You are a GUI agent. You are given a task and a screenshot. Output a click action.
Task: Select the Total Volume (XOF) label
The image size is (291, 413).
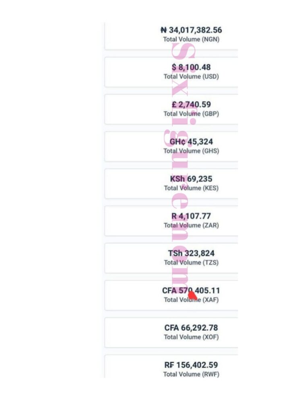click(x=191, y=337)
